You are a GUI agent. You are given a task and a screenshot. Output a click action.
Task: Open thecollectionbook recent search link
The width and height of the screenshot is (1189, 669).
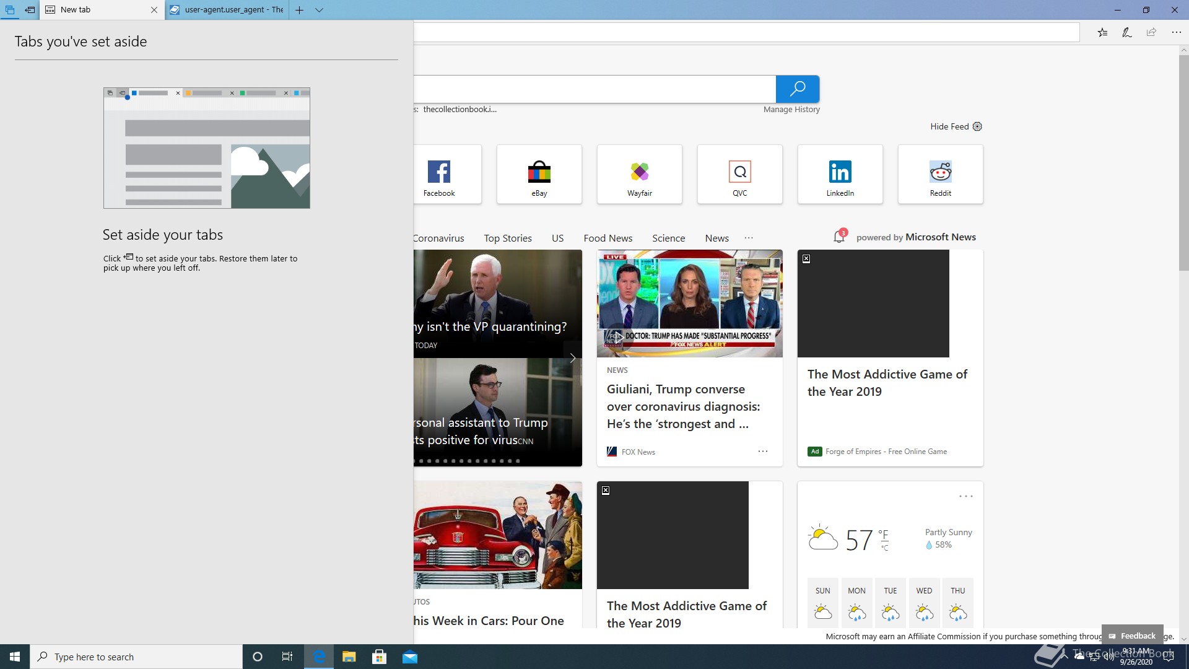click(459, 110)
